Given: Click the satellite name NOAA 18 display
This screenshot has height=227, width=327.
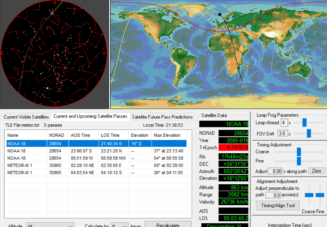Looking at the screenshot, I should [224, 124].
